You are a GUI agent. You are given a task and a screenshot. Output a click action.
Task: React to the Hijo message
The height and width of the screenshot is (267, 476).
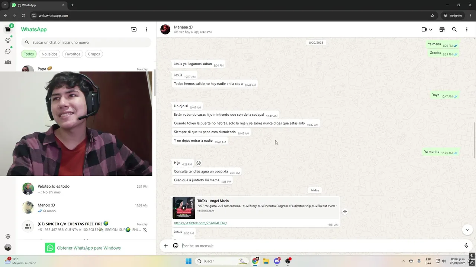[x=199, y=163]
